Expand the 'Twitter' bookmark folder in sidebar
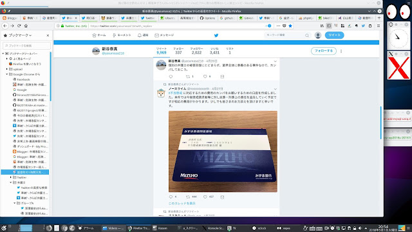Image resolution: width=412 pixels, height=232 pixels. 11,177
